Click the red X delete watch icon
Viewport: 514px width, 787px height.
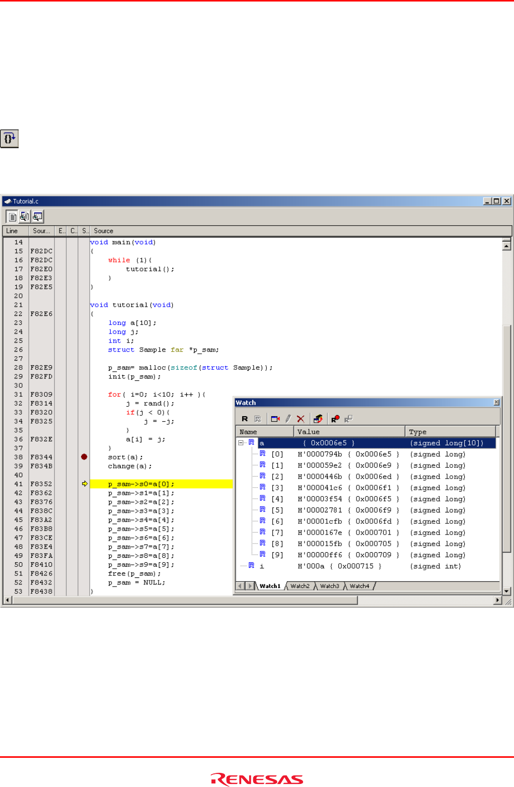coord(301,419)
